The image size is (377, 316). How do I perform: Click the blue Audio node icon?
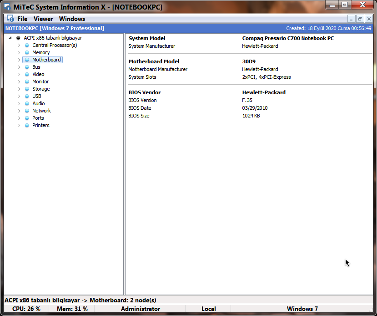[27, 103]
